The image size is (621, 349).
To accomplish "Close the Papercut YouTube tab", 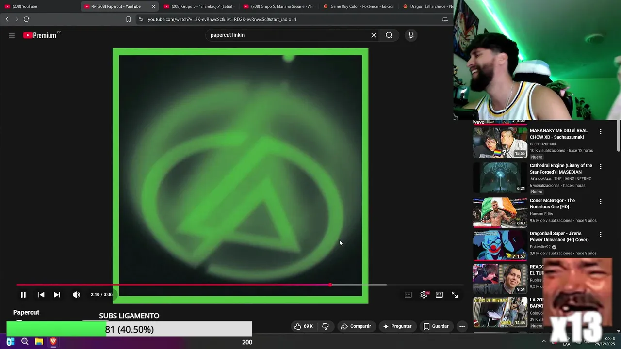I will point(154,6).
